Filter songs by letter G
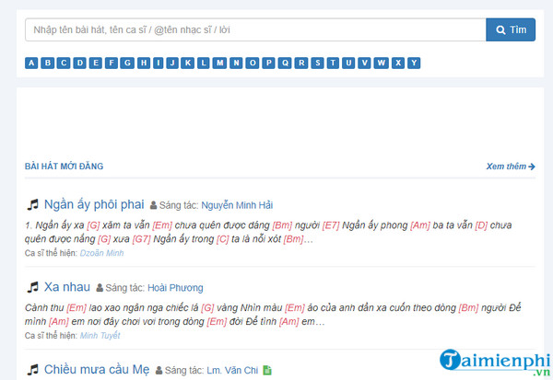The image size is (553, 380). (127, 63)
